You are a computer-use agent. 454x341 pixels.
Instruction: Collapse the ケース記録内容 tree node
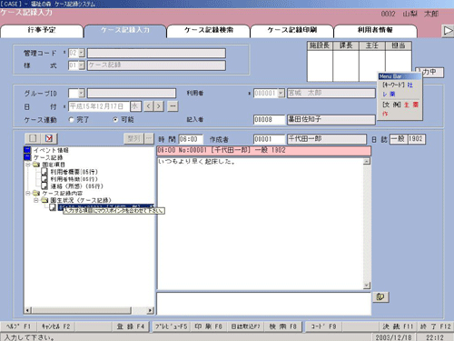coord(28,193)
